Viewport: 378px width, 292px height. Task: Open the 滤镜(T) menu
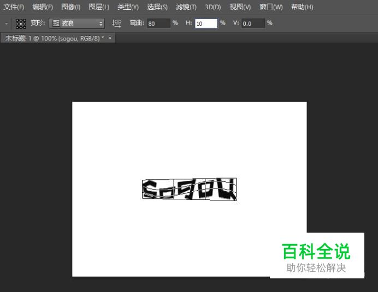[186, 7]
